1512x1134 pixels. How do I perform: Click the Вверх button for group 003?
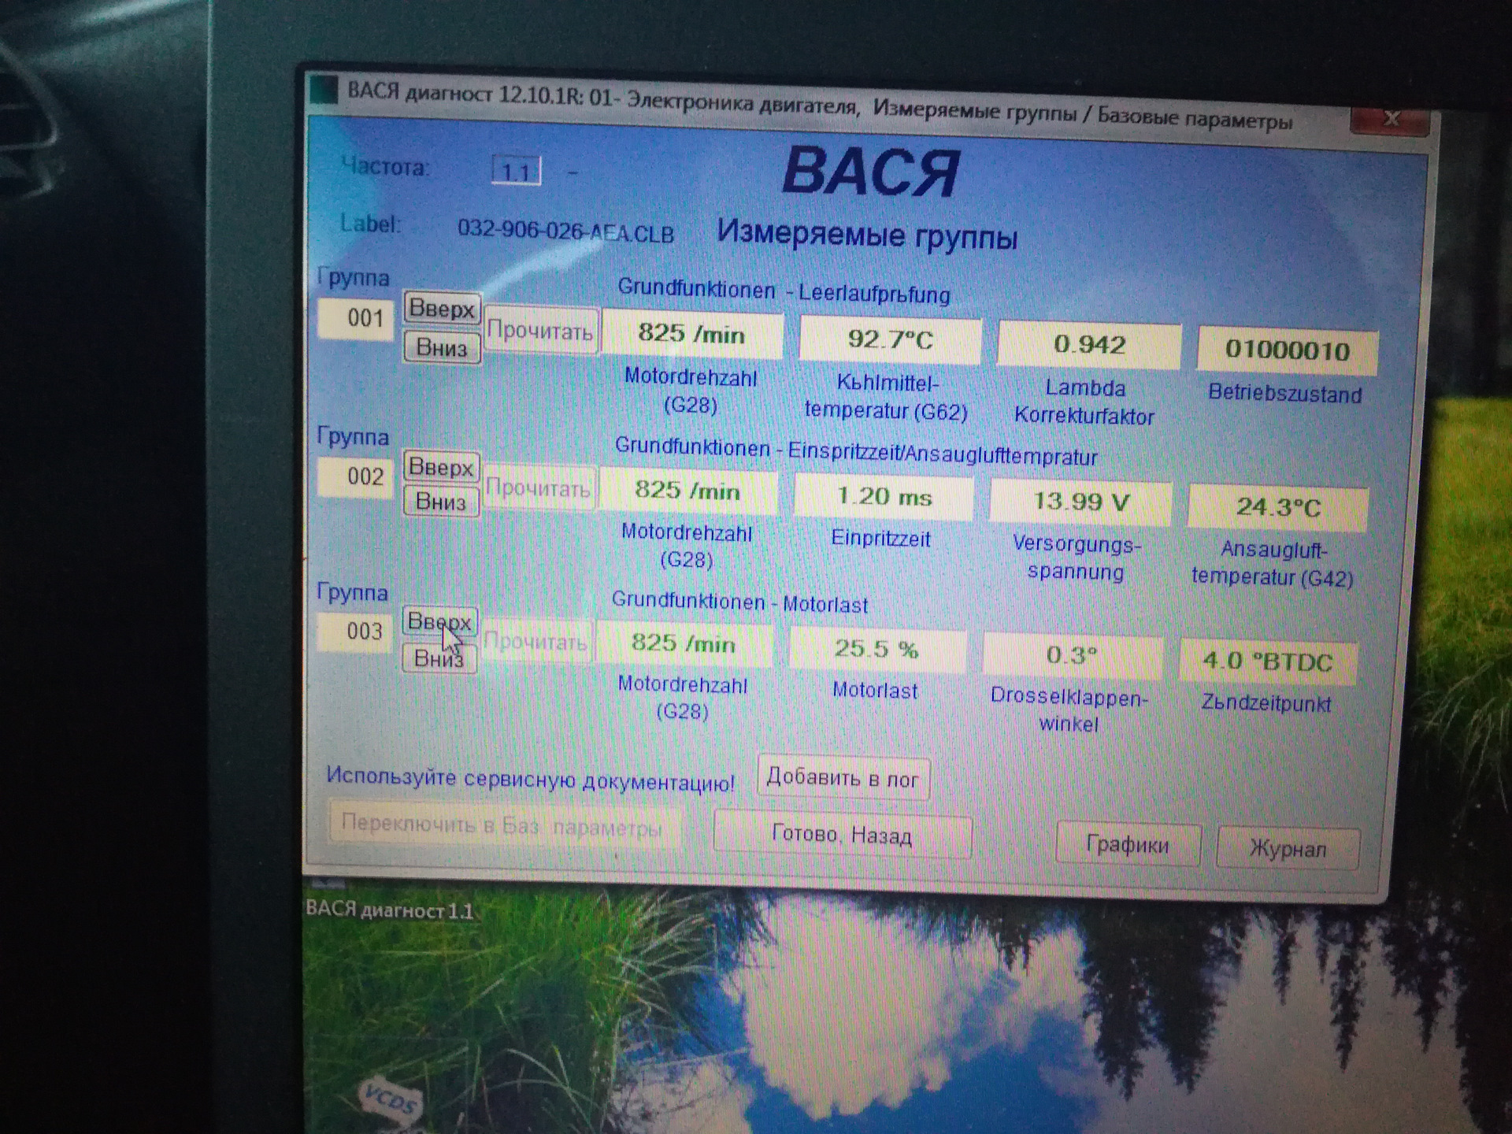(439, 621)
